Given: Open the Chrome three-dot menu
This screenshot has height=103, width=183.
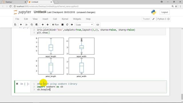Looking at the screenshot, I should (180, 6).
